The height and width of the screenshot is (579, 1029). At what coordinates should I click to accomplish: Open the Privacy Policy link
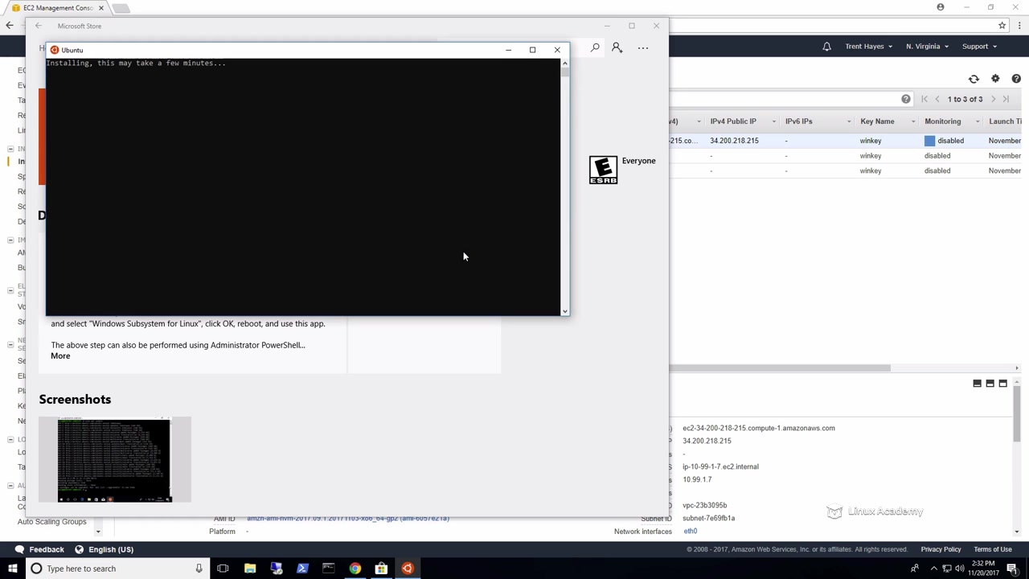point(941,549)
